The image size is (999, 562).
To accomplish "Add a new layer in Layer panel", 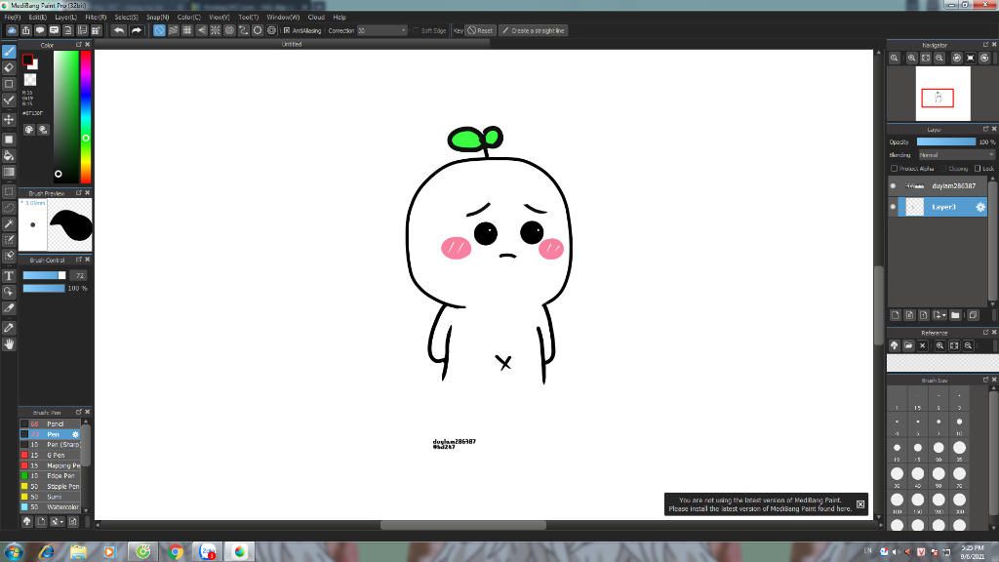I will click(x=896, y=315).
